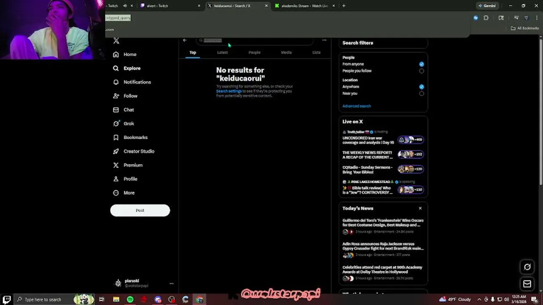This screenshot has width=543, height=305.
Task: Select the Near you radio option
Action: pos(421,93)
